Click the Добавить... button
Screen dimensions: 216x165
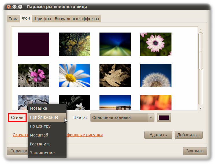click(189, 135)
